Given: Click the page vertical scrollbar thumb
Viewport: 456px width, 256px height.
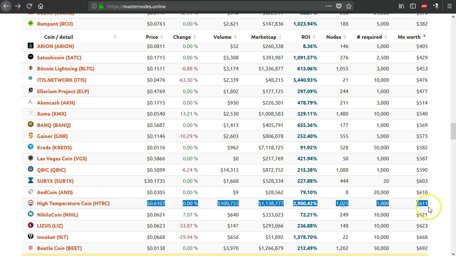Looking at the screenshot, I should [x=453, y=131].
